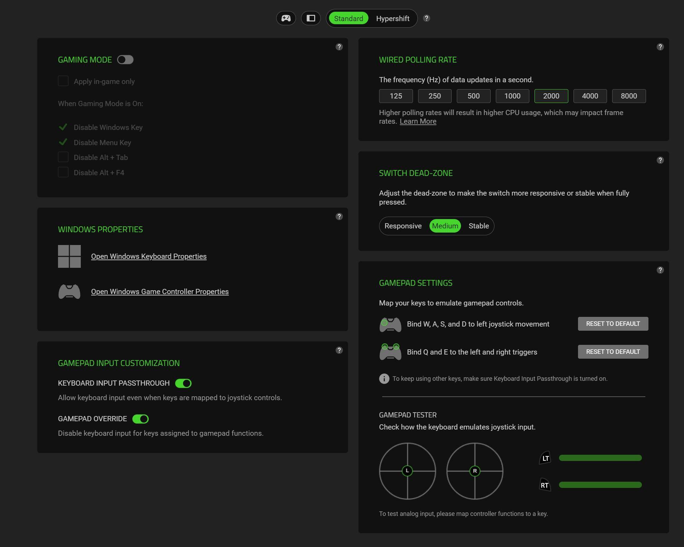Click the gamepad icon in the top toolbar
684x547 pixels.
click(286, 18)
